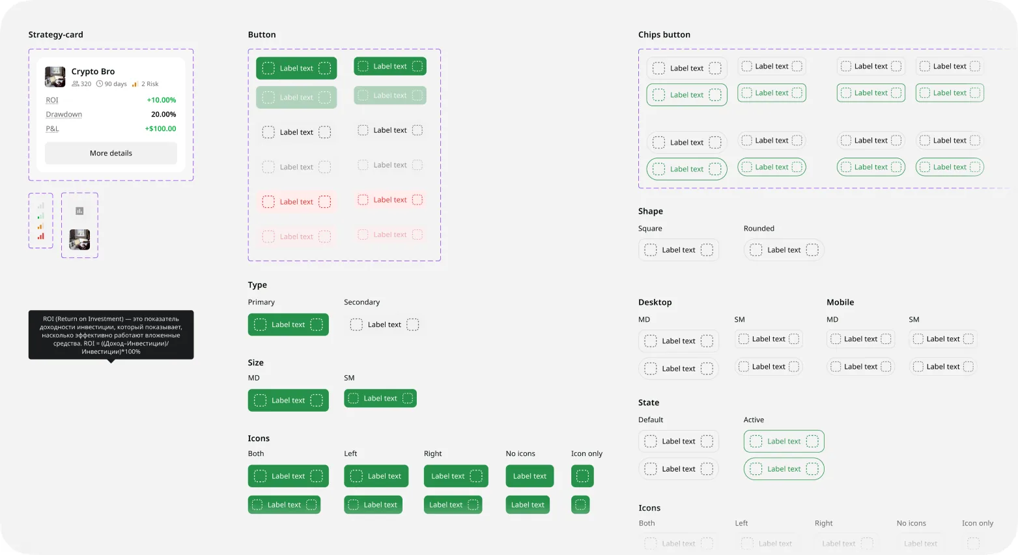This screenshot has height=555, width=1018.
Task: Click the smaller button under Button Icons 'Right'
Action: (x=453, y=505)
